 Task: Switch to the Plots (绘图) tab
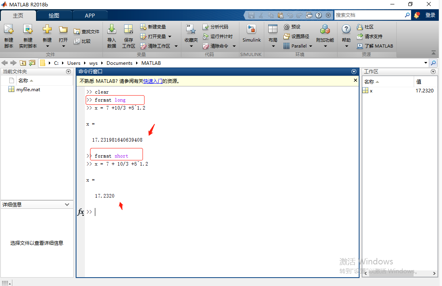(54, 16)
